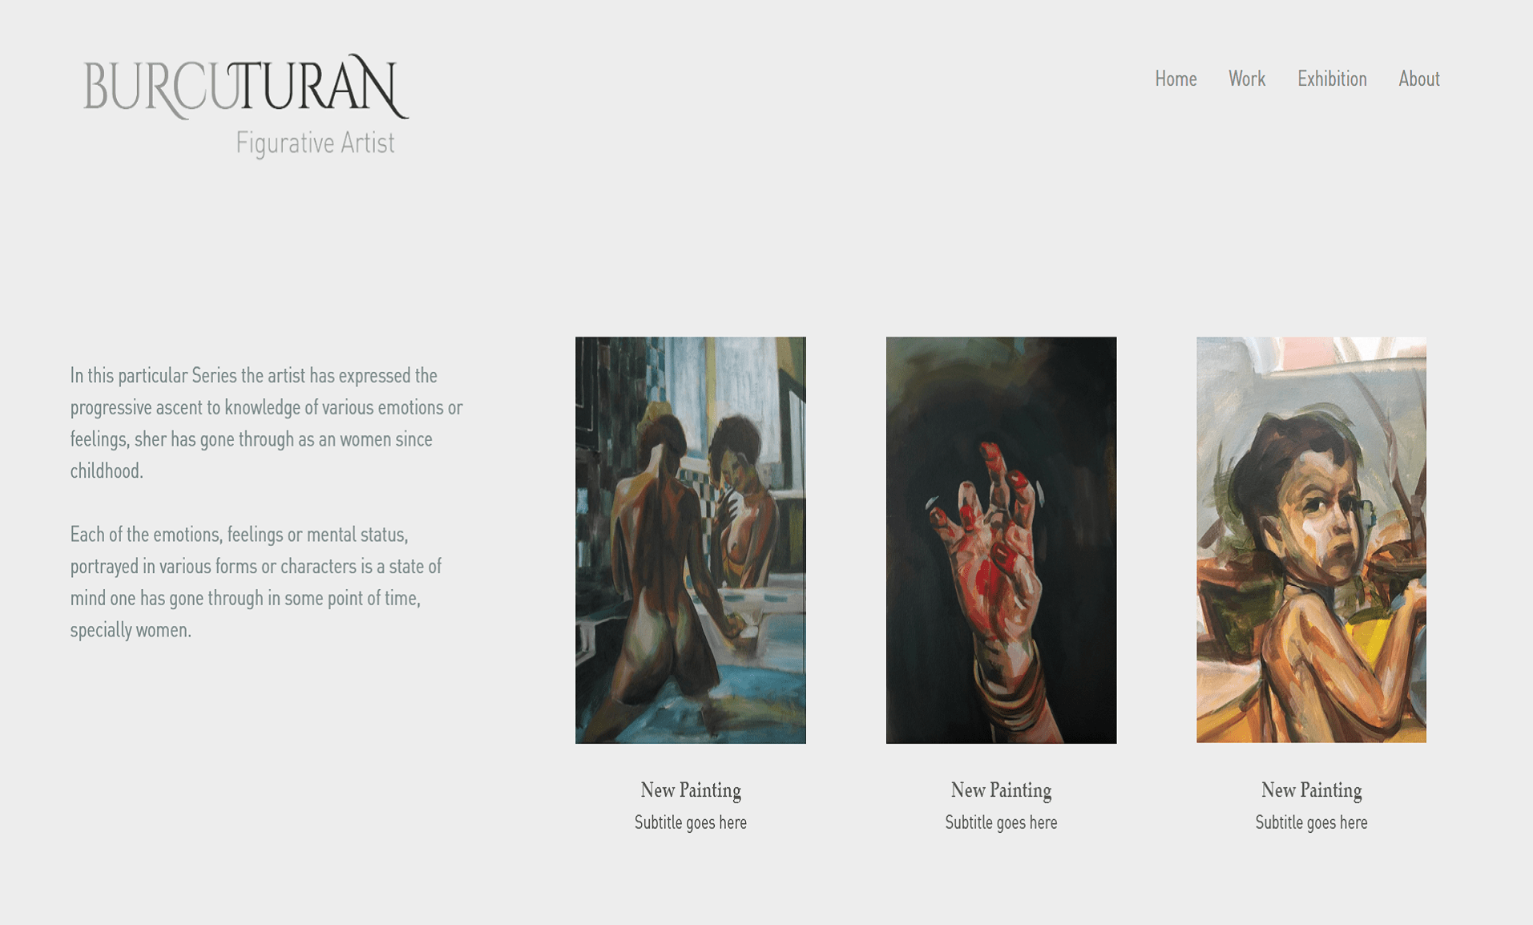Click New Painting title under the child portrait
Viewport: 1533px width, 925px height.
(1311, 790)
